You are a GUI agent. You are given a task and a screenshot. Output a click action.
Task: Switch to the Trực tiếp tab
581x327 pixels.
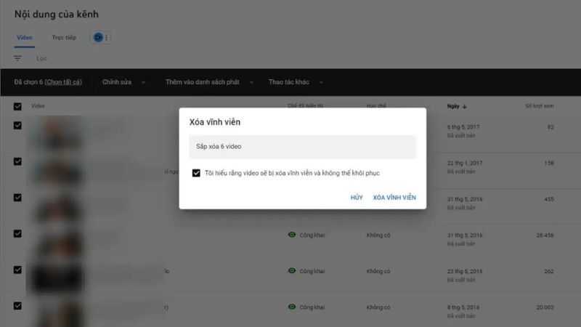point(63,37)
